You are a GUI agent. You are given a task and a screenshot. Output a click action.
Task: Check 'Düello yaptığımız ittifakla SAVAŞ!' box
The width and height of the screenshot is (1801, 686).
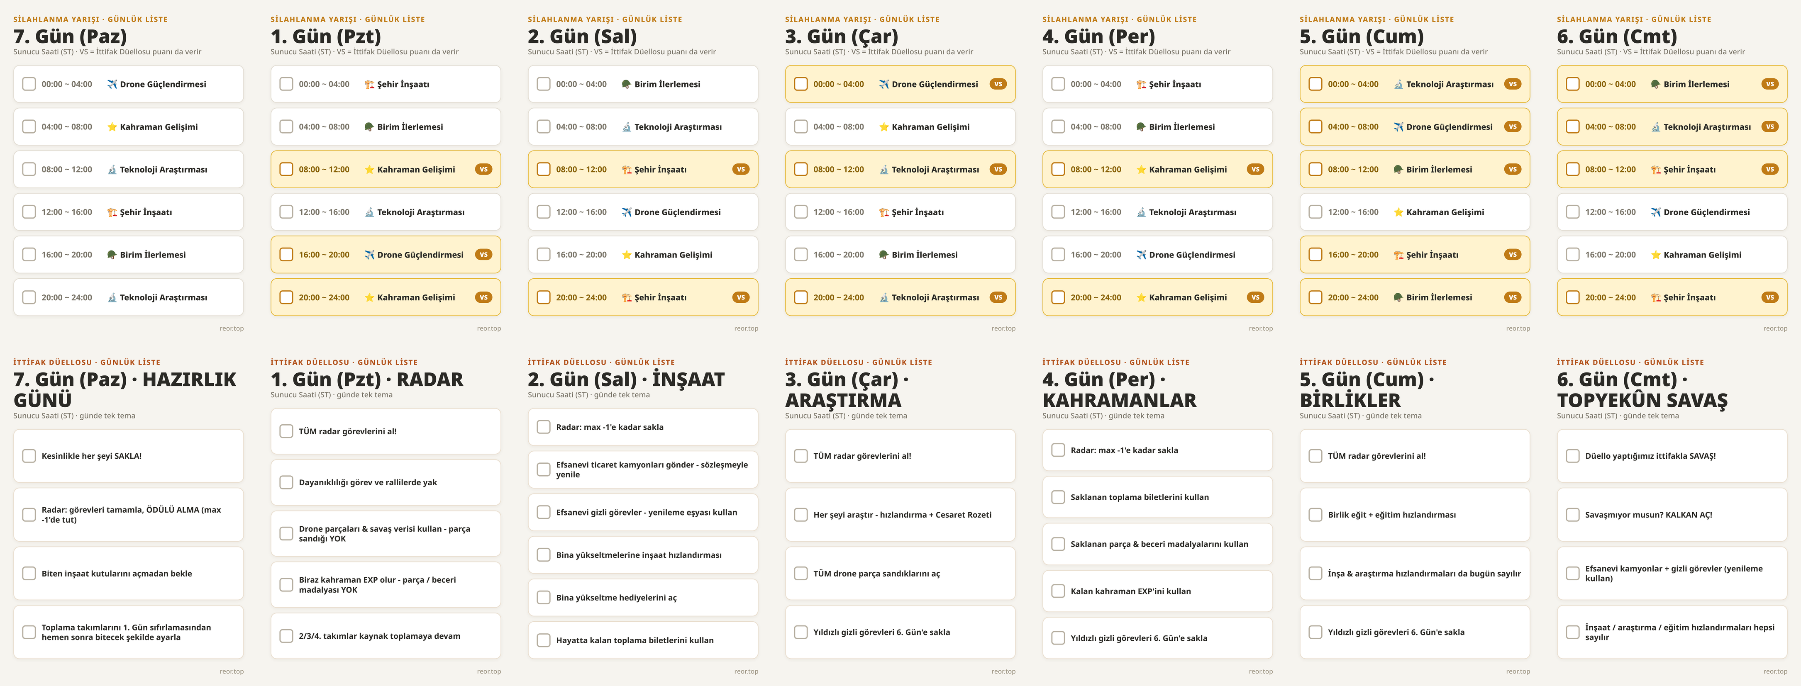1572,456
